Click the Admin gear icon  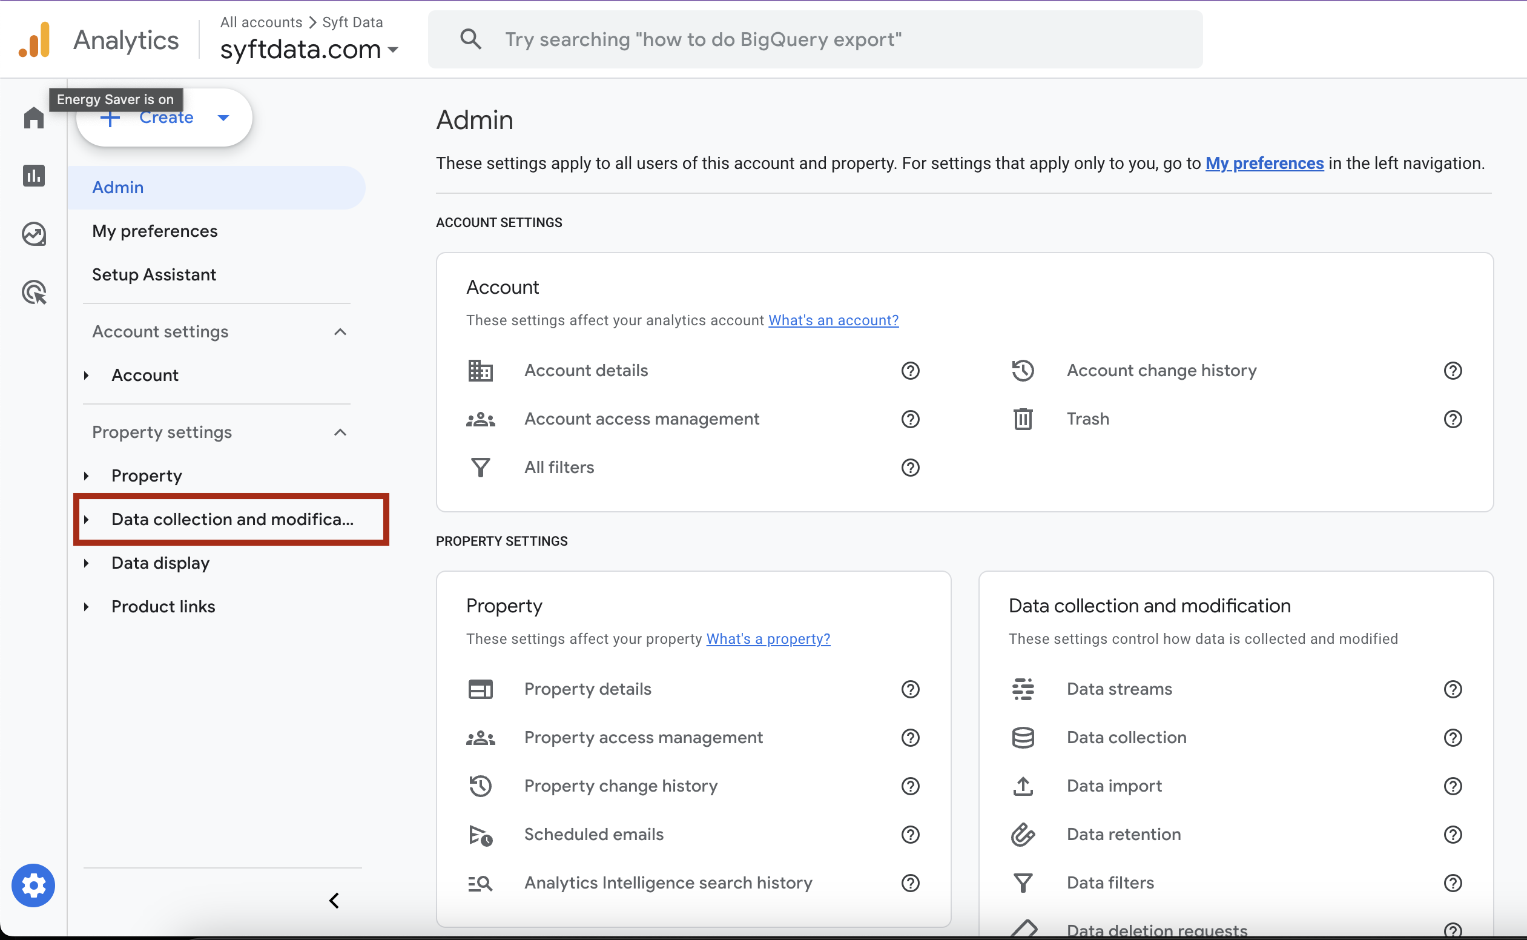click(x=33, y=885)
